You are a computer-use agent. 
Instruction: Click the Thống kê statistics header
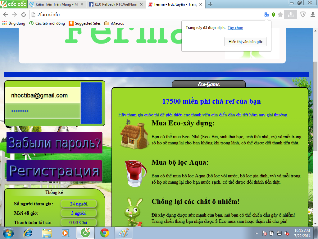tap(54, 192)
